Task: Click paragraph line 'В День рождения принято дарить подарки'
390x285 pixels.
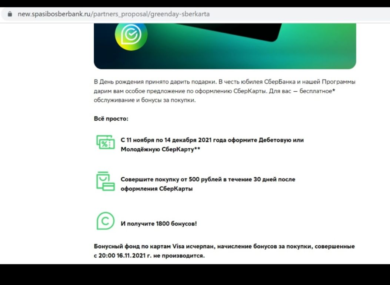Action: pyautogui.click(x=155, y=82)
